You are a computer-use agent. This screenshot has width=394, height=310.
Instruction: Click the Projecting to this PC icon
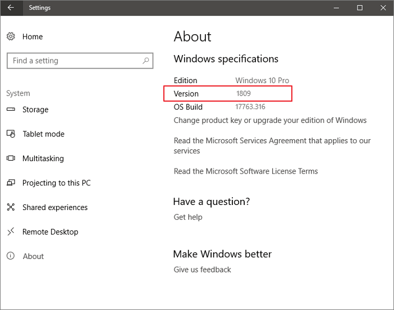pyautogui.click(x=11, y=183)
